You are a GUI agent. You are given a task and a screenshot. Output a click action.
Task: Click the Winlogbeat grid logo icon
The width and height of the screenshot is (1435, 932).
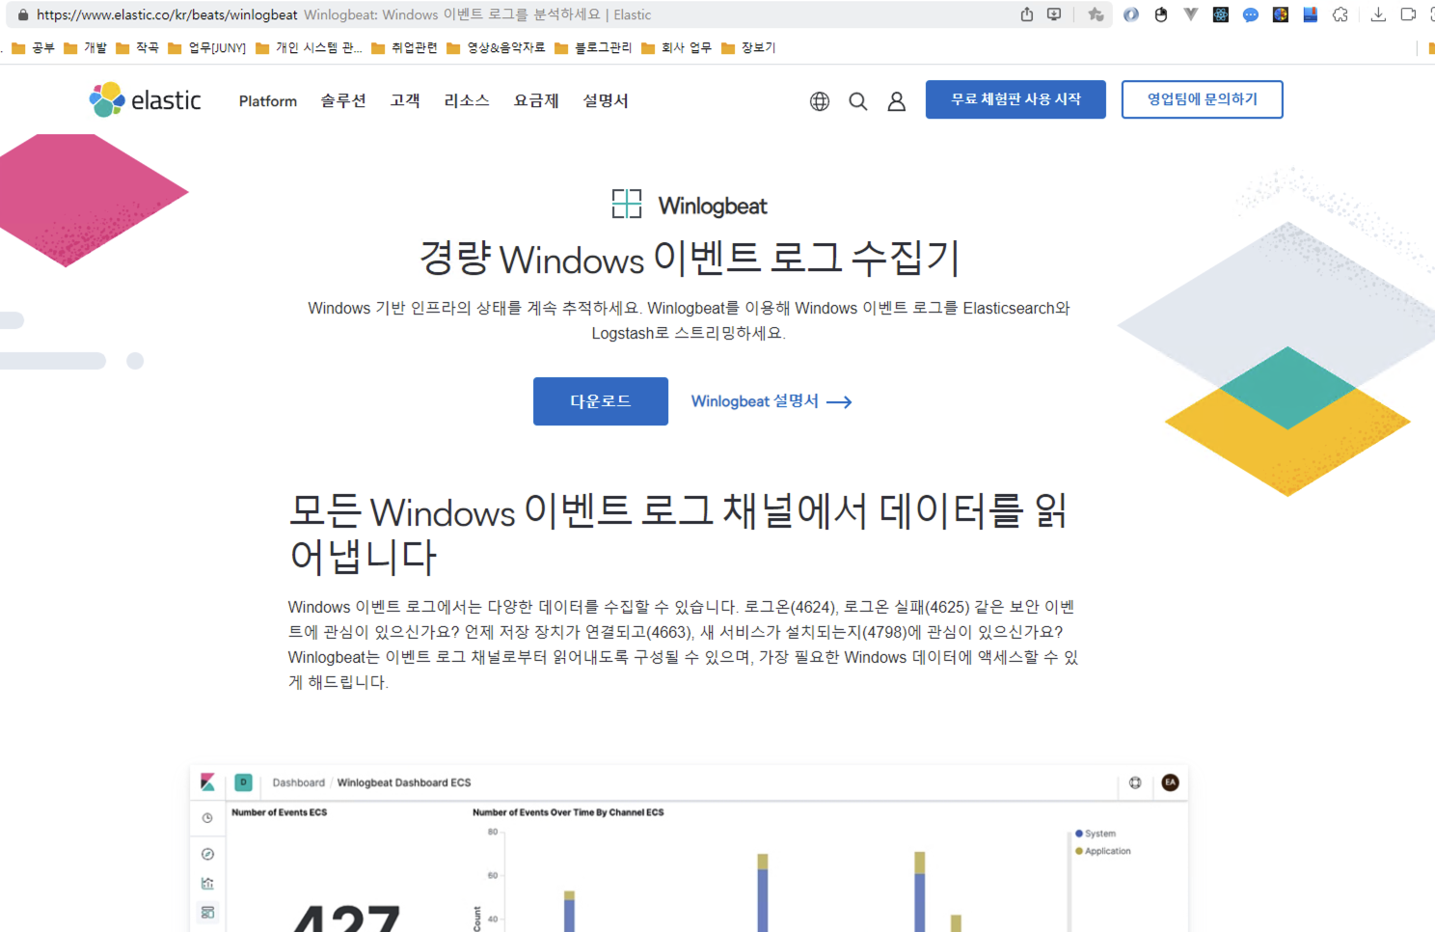(x=627, y=204)
